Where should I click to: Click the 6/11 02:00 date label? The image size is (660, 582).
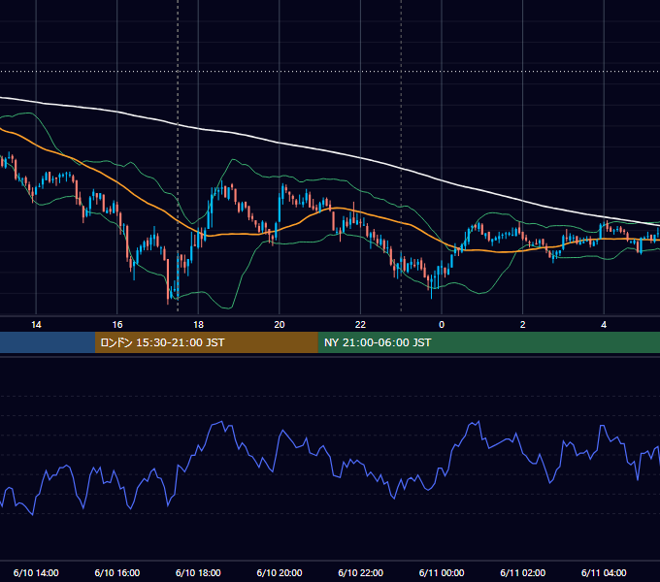[x=523, y=572]
